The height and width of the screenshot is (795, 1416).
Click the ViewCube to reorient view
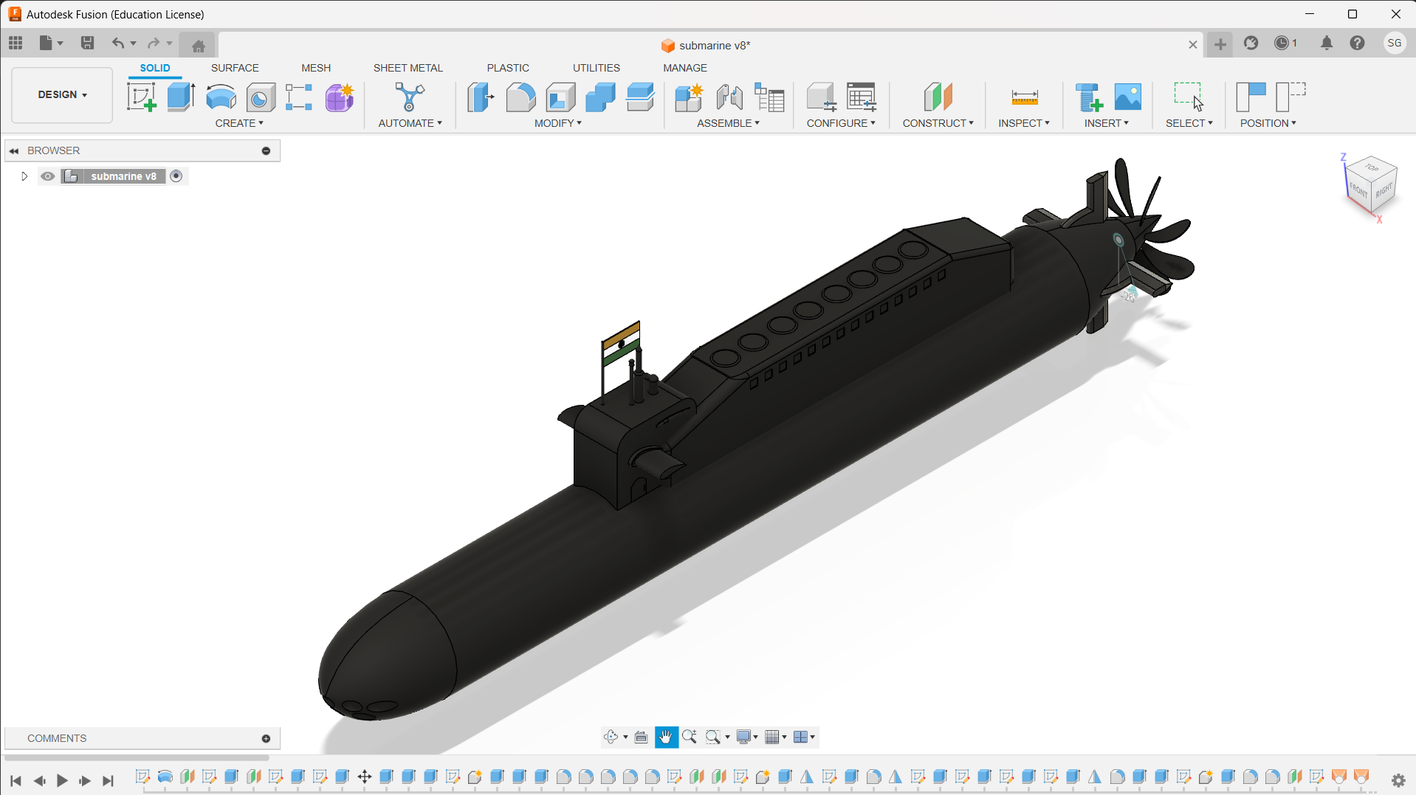pyautogui.click(x=1371, y=186)
